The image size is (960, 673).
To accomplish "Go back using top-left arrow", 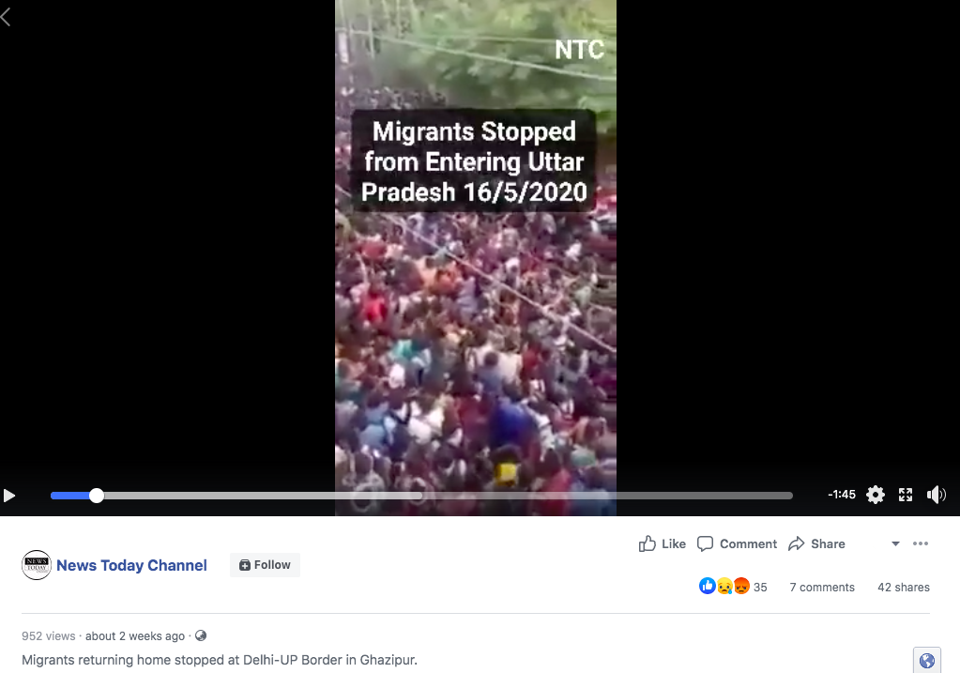I will point(7,17).
